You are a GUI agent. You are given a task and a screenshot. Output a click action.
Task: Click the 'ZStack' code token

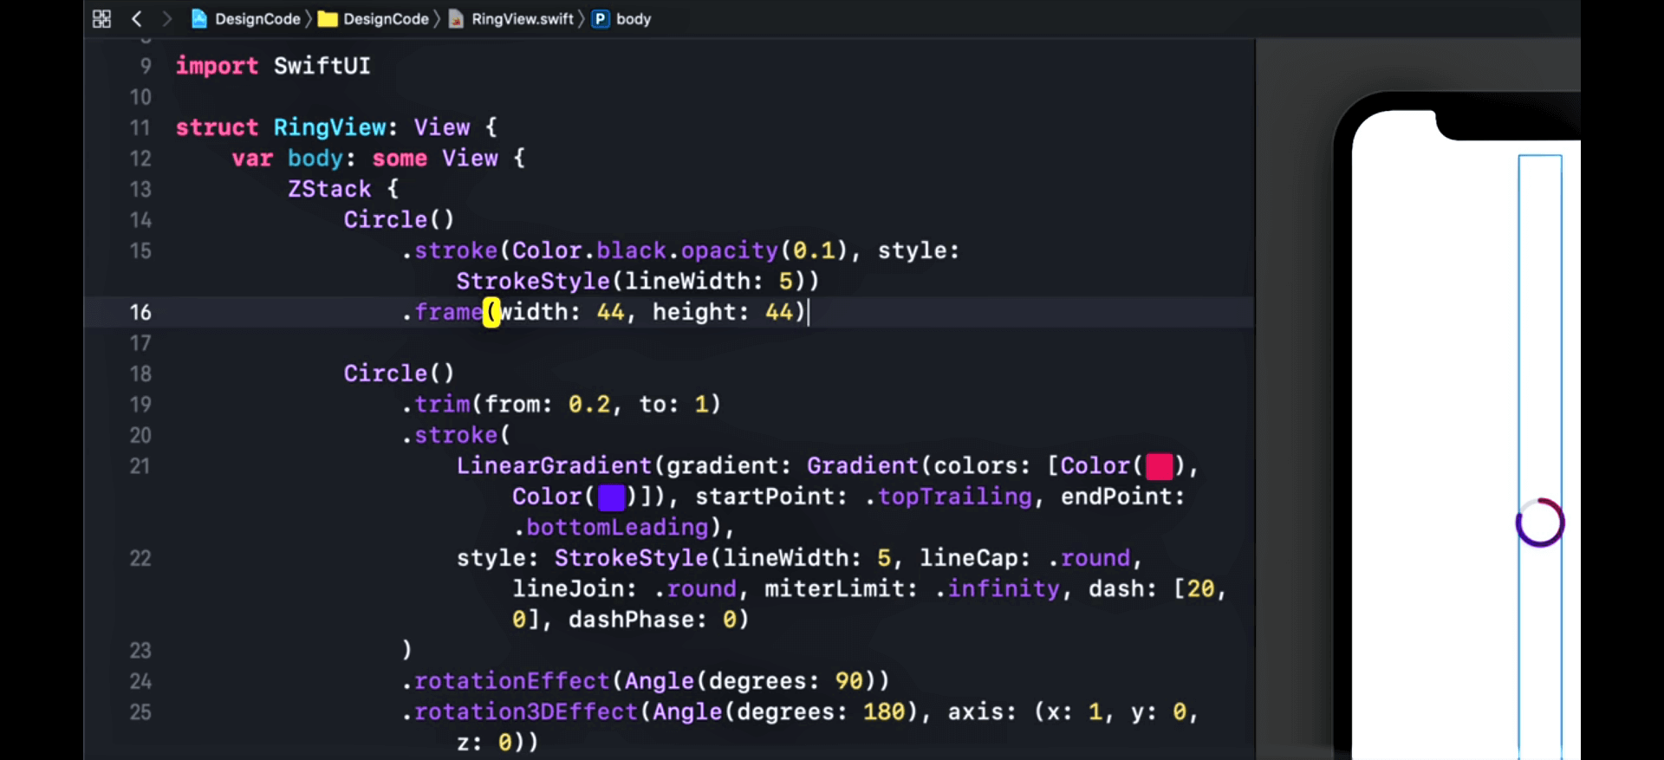(330, 189)
